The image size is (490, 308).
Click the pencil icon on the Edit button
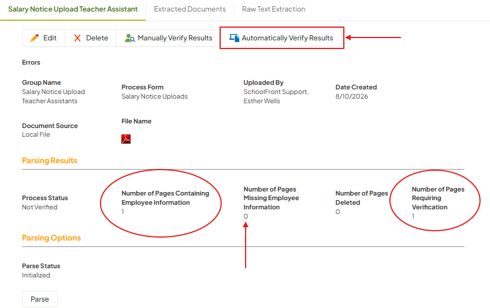tap(35, 38)
